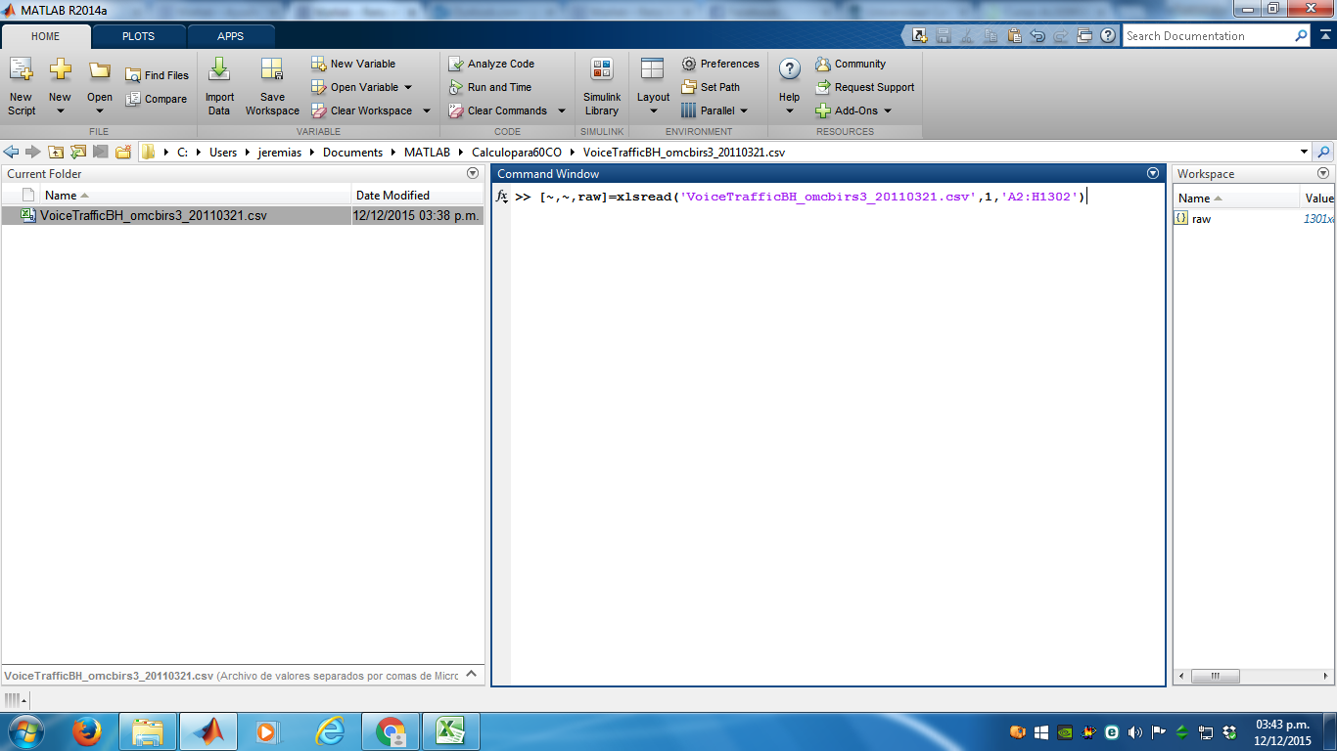
Task: Expand the file details panel chevron
Action: pos(471,675)
